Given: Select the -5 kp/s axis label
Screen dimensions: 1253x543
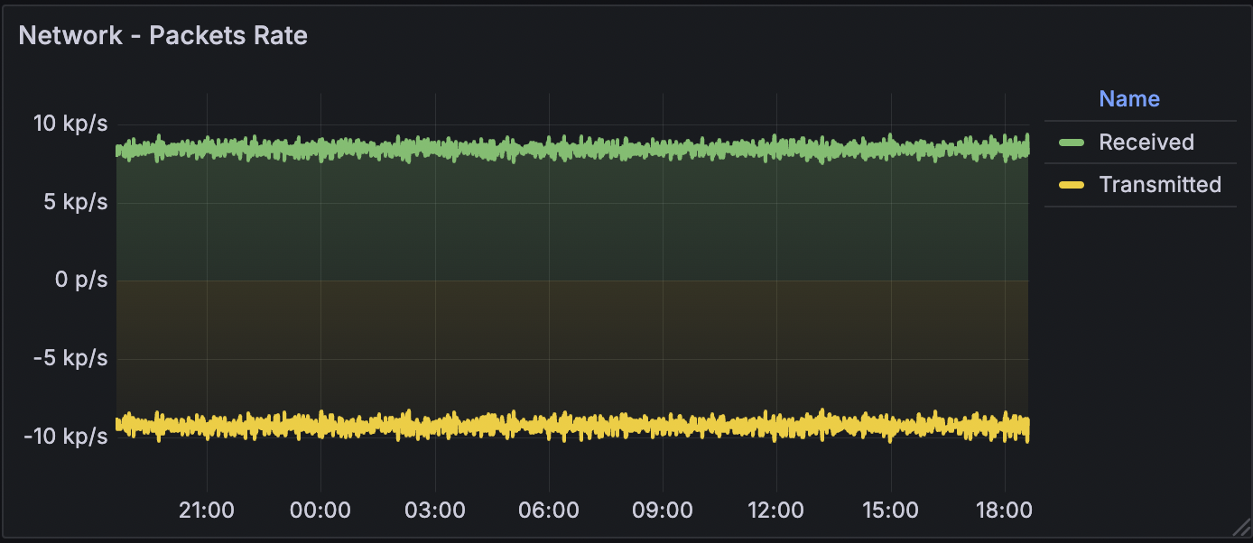Looking at the screenshot, I should point(72,358).
